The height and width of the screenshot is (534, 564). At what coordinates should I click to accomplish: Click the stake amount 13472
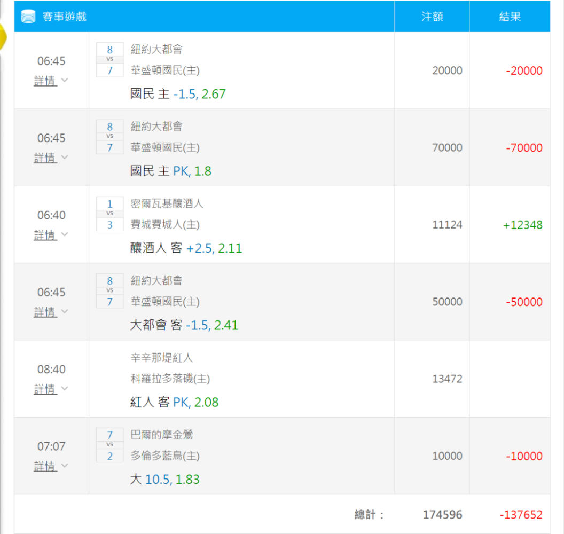(x=447, y=379)
